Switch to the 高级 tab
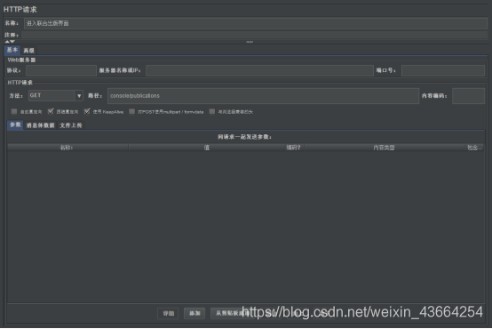This screenshot has height=329, width=492. pos(29,51)
